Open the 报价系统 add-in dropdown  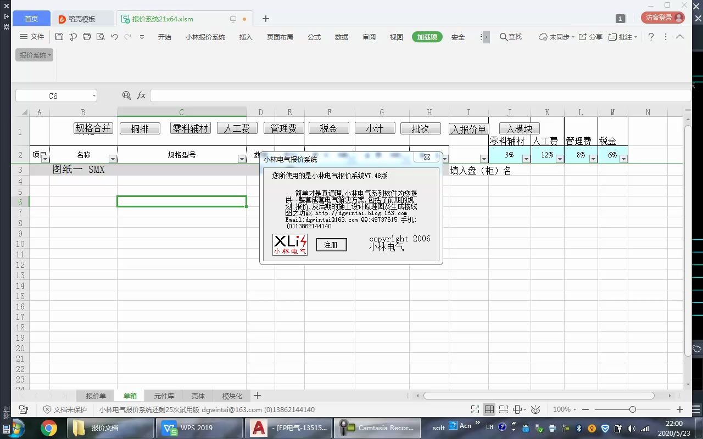click(x=35, y=55)
